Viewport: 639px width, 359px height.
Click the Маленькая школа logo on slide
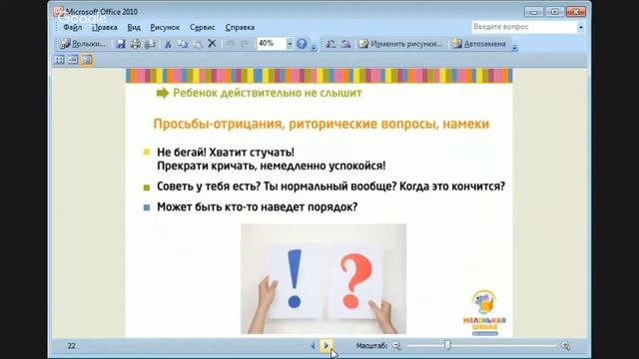484,312
